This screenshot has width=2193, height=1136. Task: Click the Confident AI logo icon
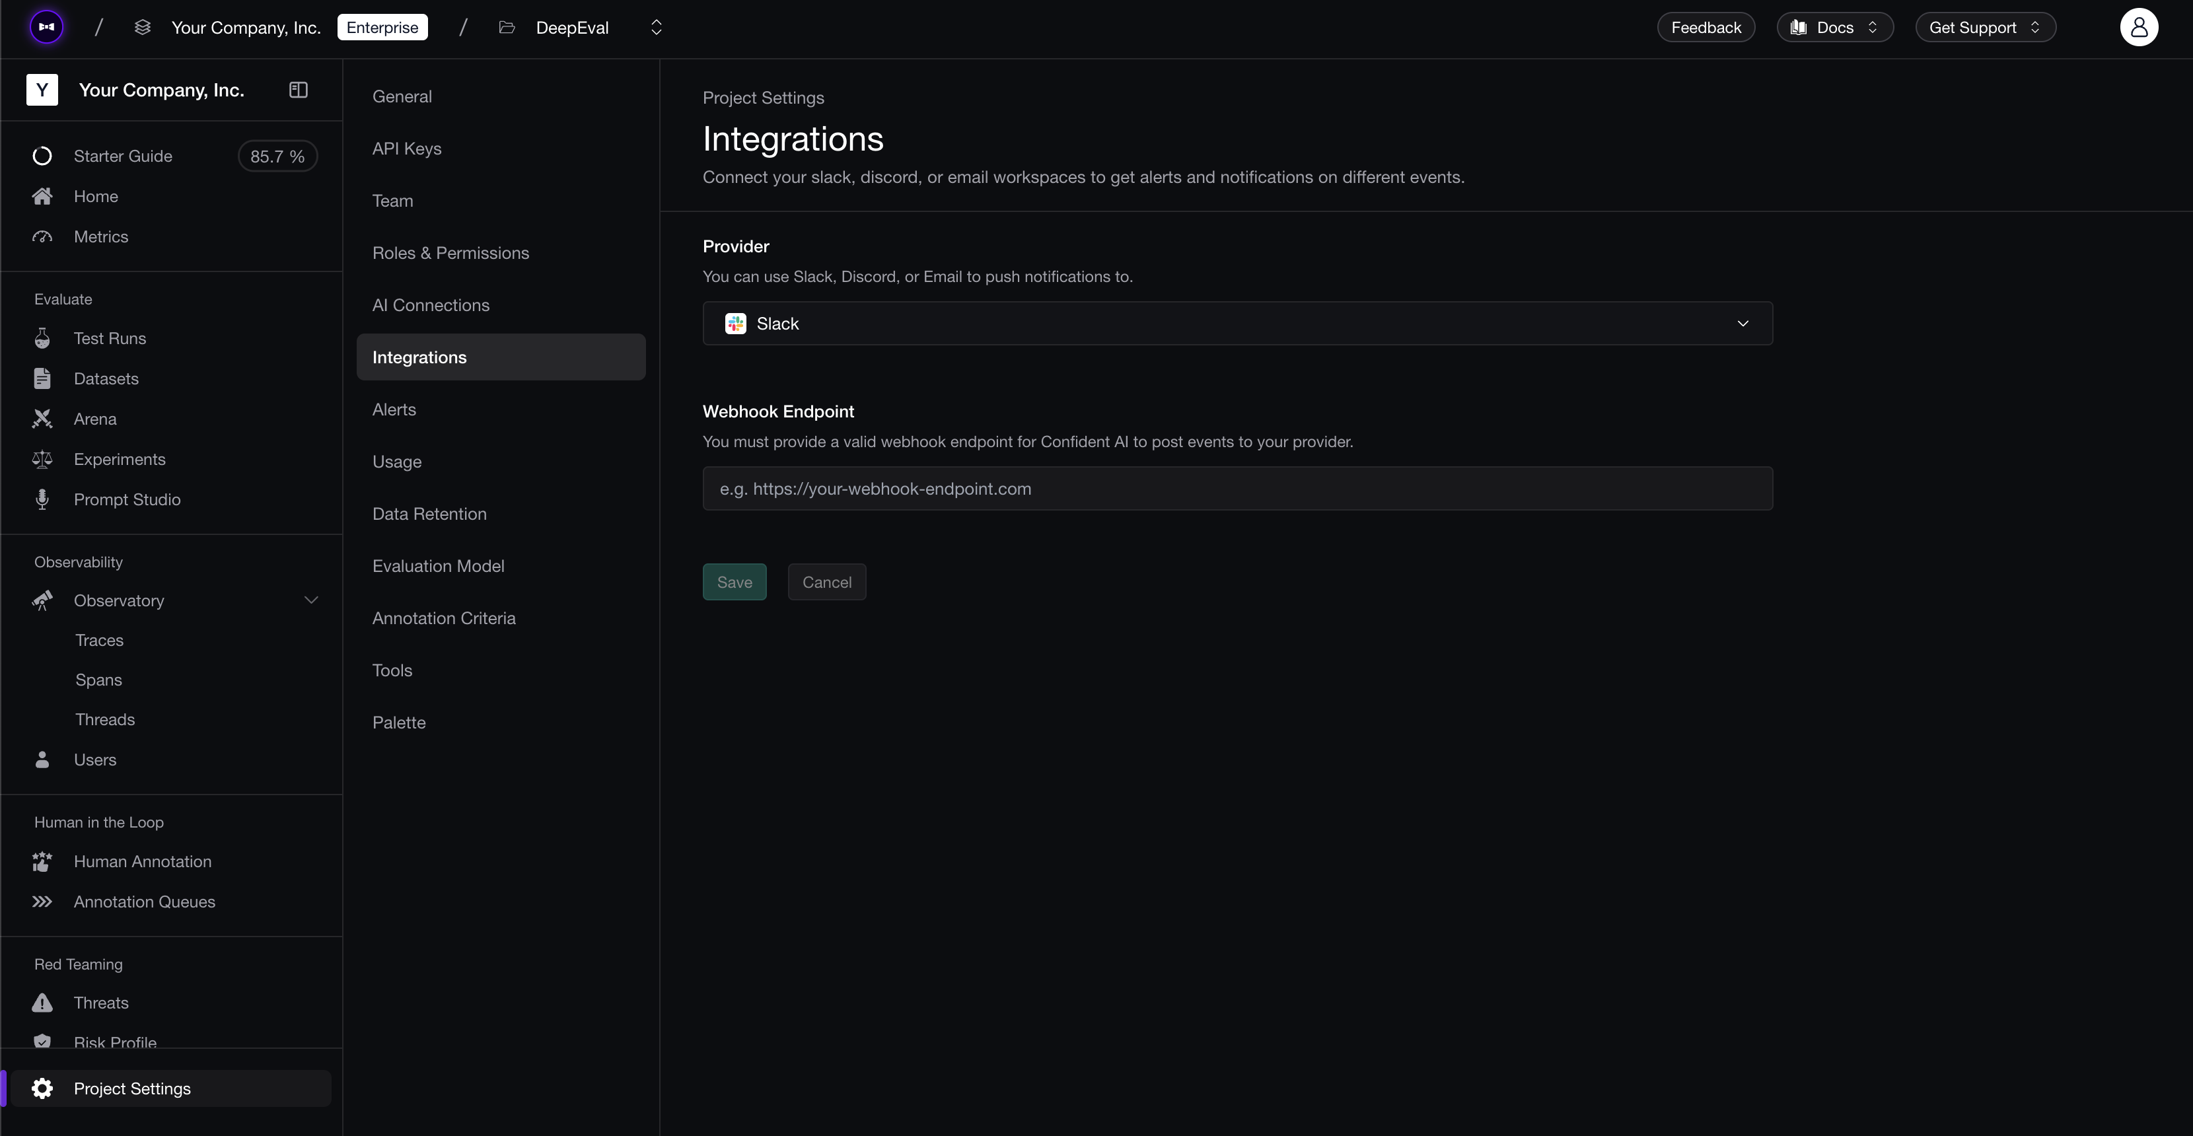point(47,27)
